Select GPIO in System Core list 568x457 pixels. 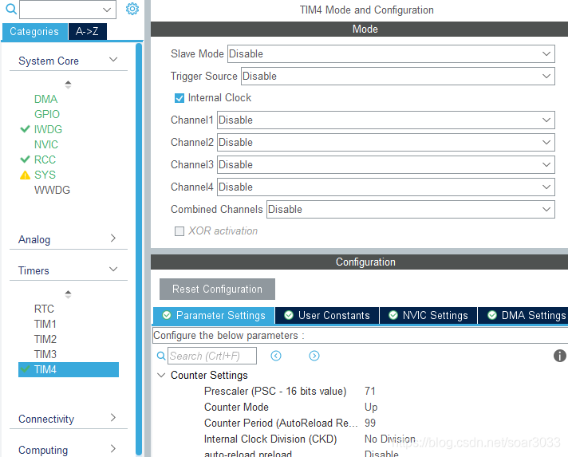[x=47, y=114]
